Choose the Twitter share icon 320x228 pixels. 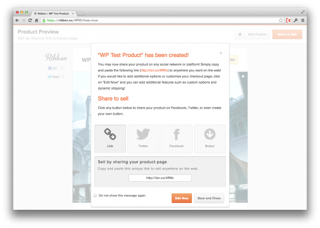(x=143, y=139)
